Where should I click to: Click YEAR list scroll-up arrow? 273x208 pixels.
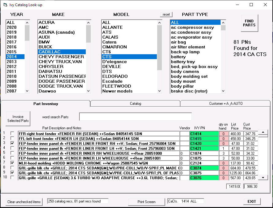coord(27,23)
